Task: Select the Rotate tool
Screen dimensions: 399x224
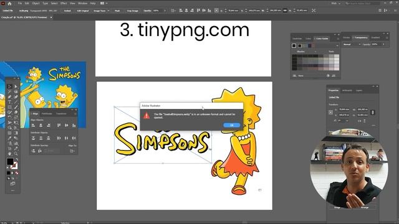Action: 10,118
